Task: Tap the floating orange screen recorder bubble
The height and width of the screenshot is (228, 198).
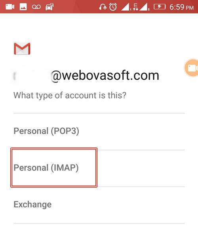Action: [x=191, y=68]
